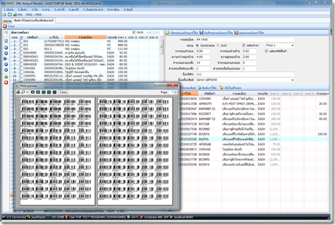The image size is (335, 225).
Task: Click the green arrow beside localhost:8084
Action: click(171, 217)
